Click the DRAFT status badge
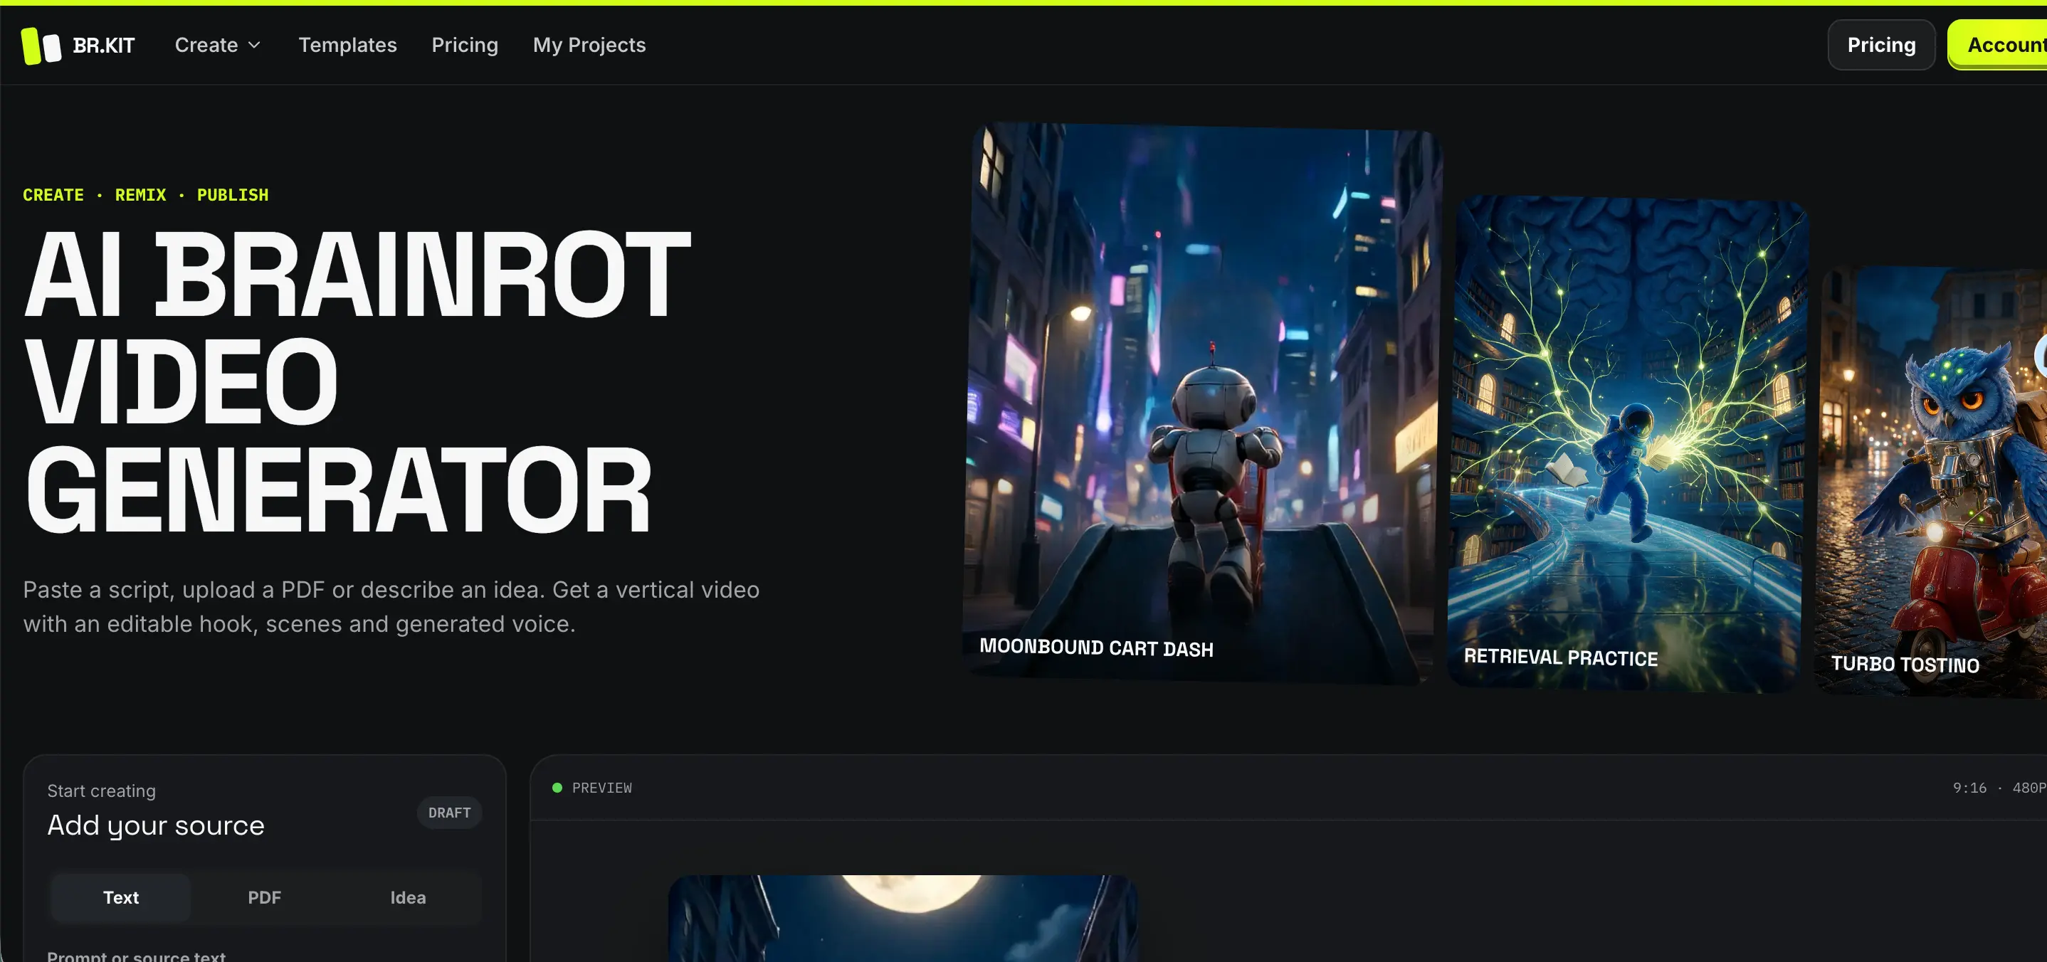The height and width of the screenshot is (962, 2047). coord(450,813)
